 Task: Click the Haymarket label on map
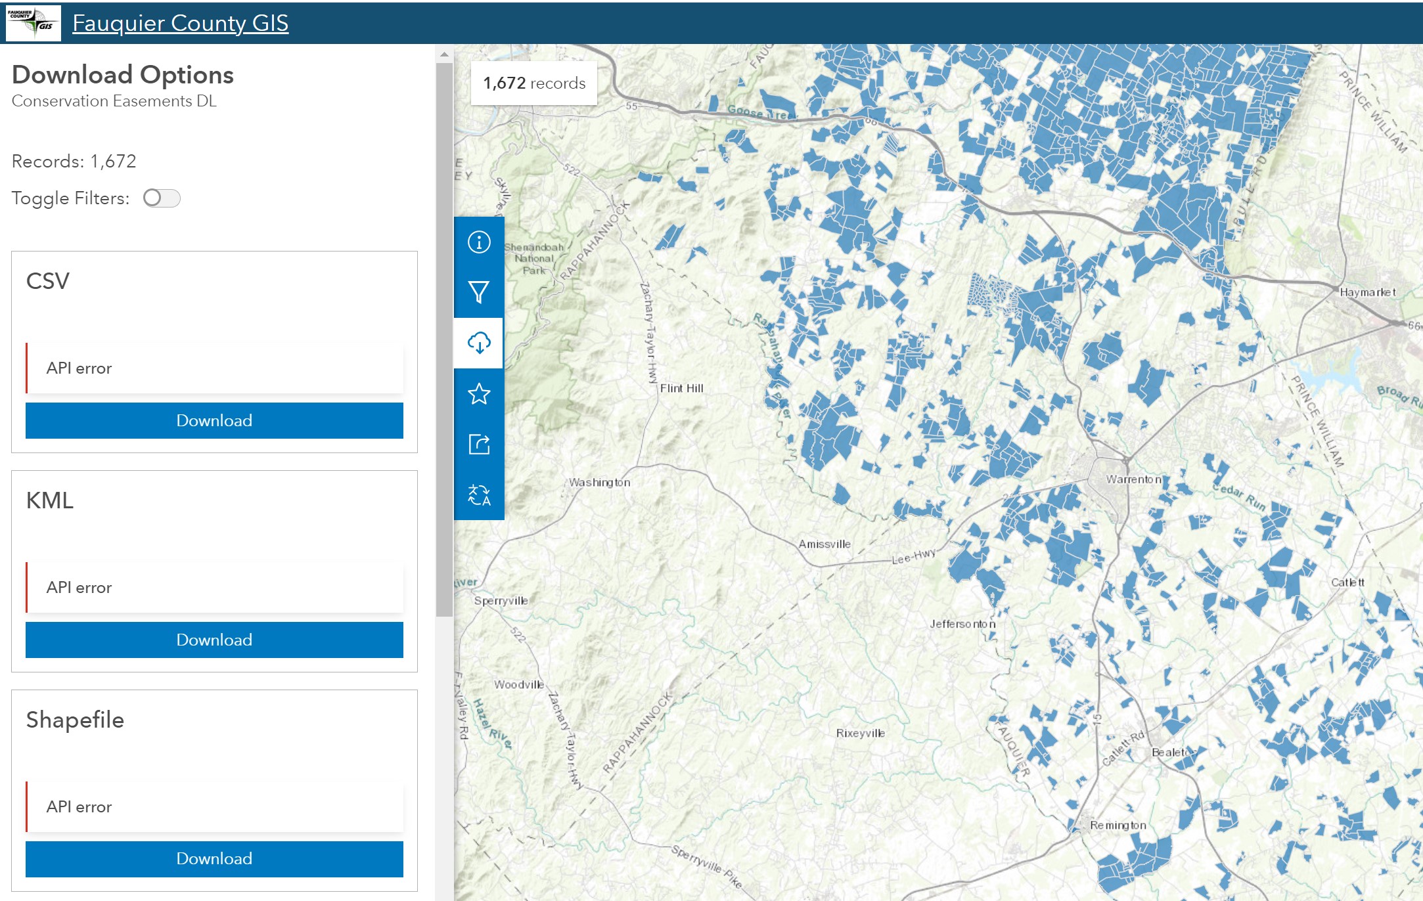coord(1367,292)
